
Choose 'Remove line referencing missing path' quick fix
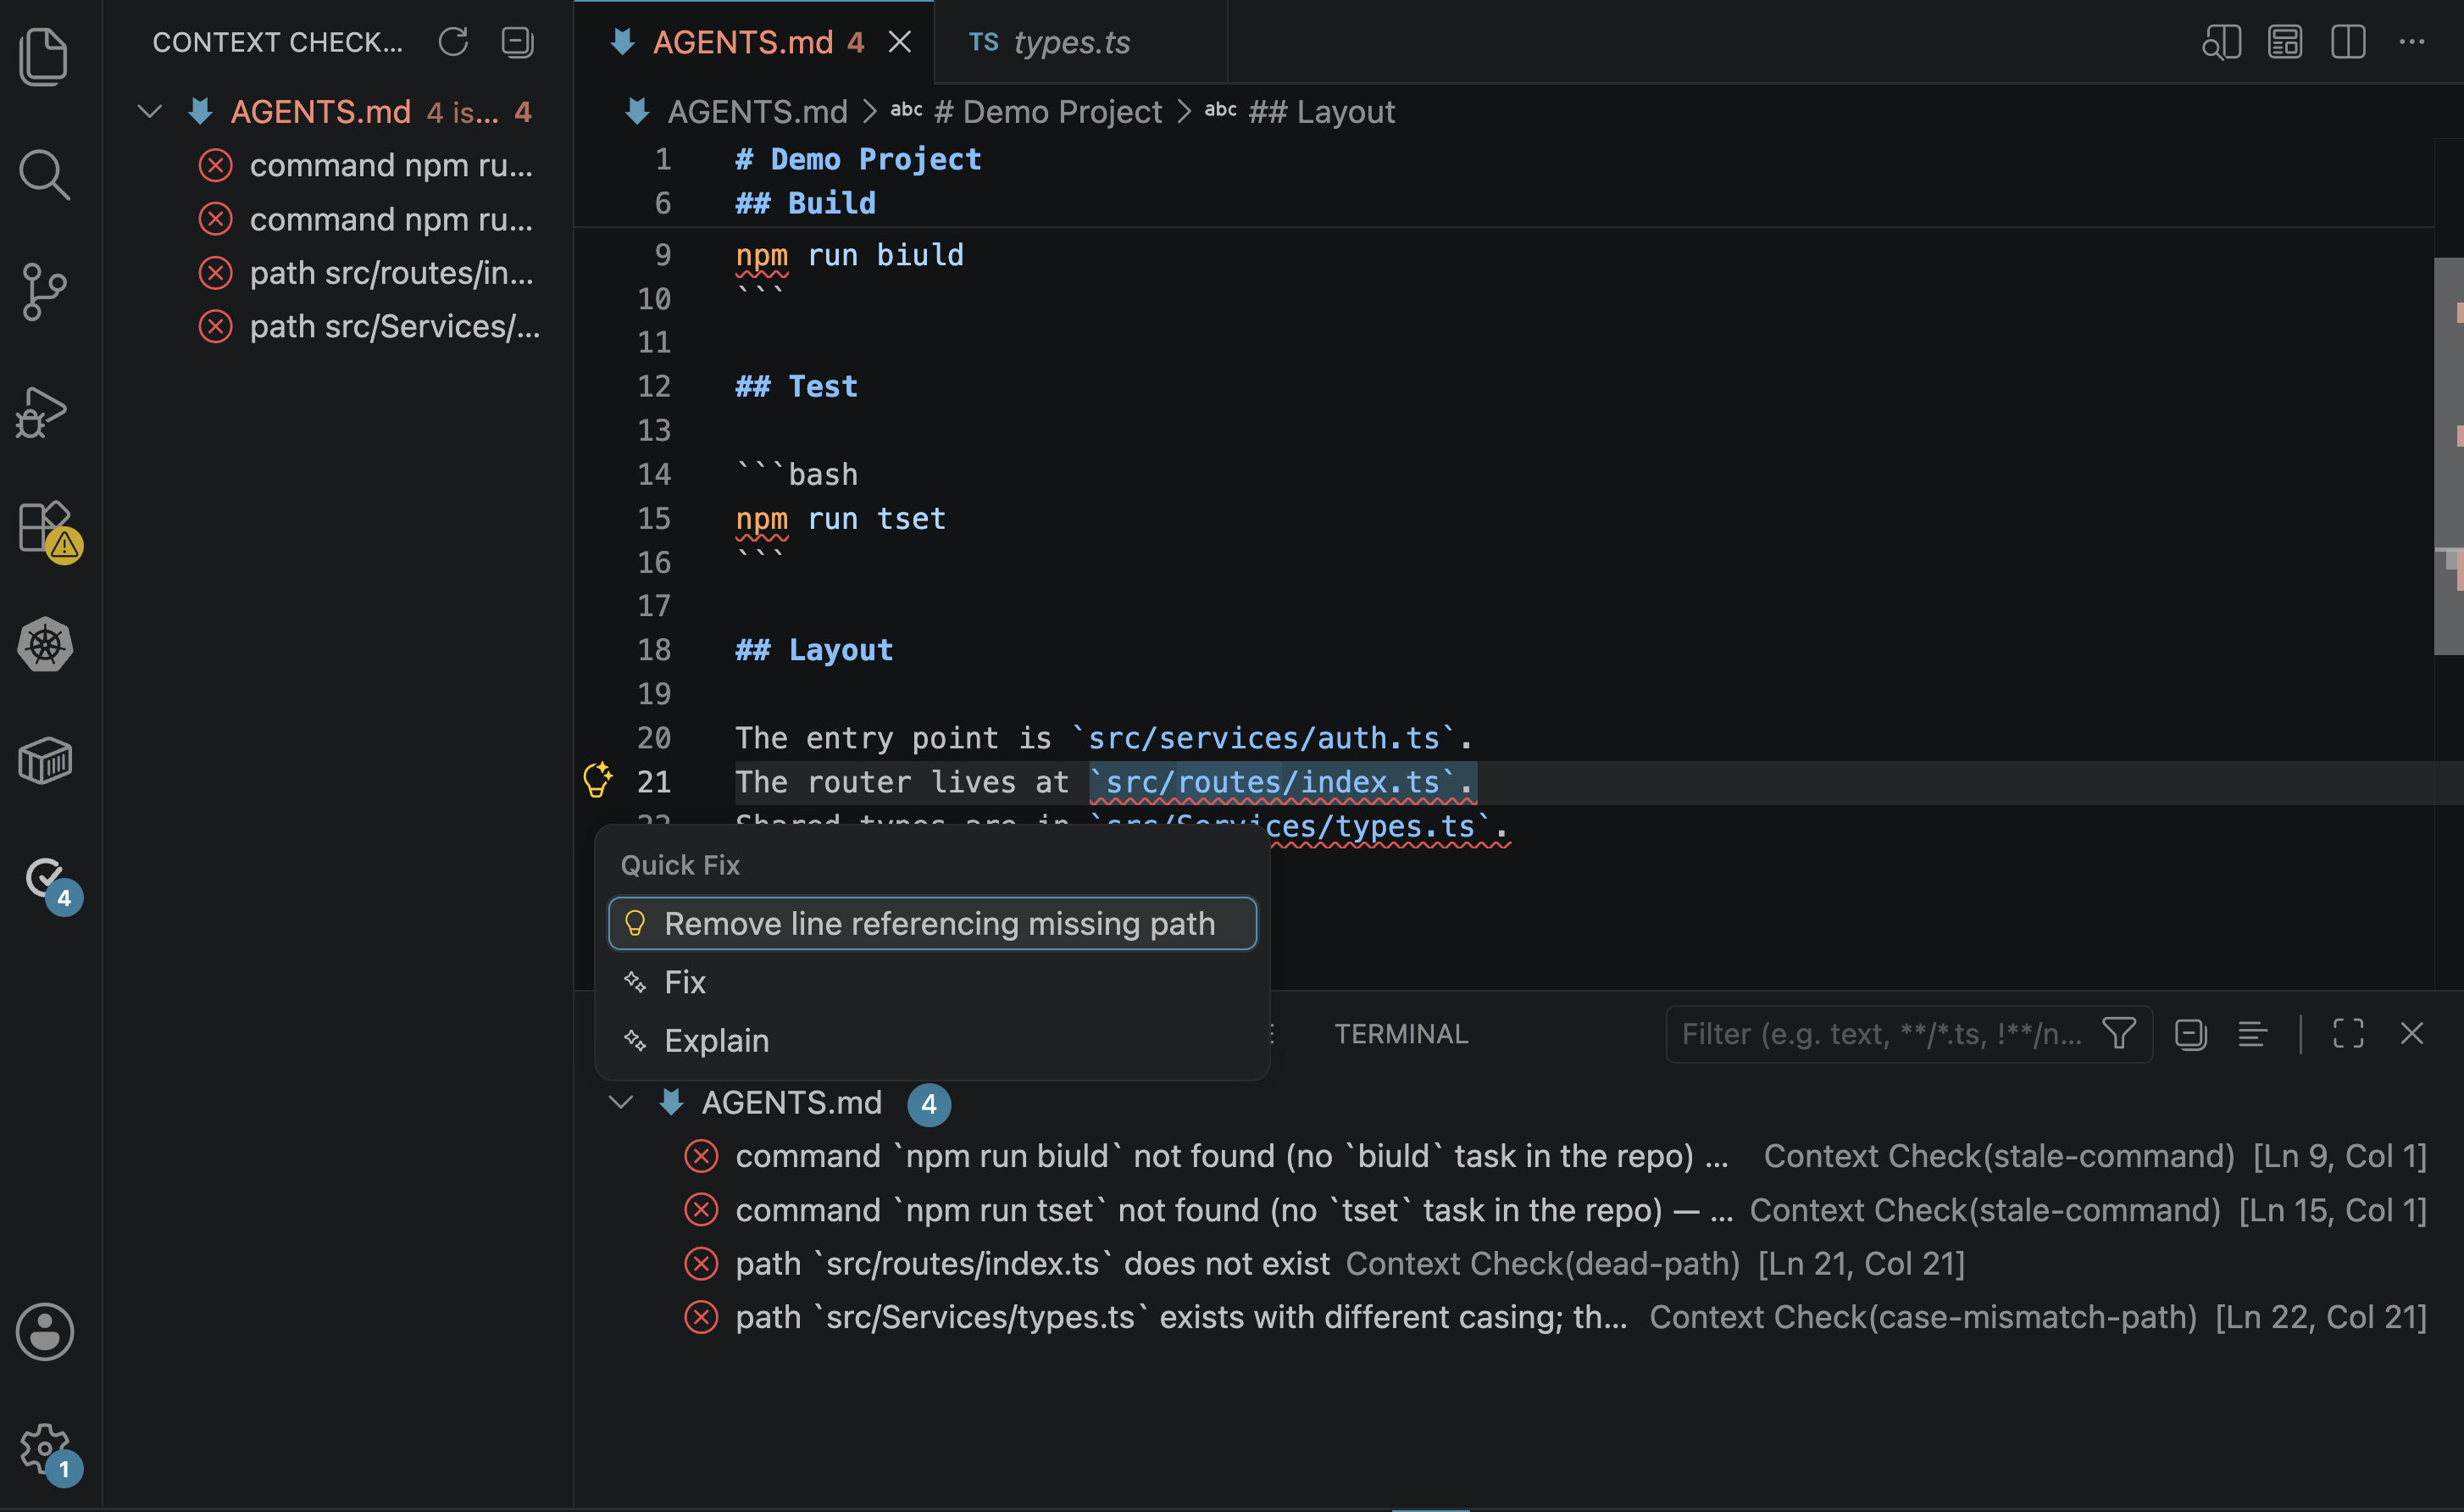click(932, 923)
